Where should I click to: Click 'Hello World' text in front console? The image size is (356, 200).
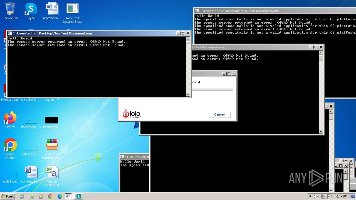(x=20, y=38)
